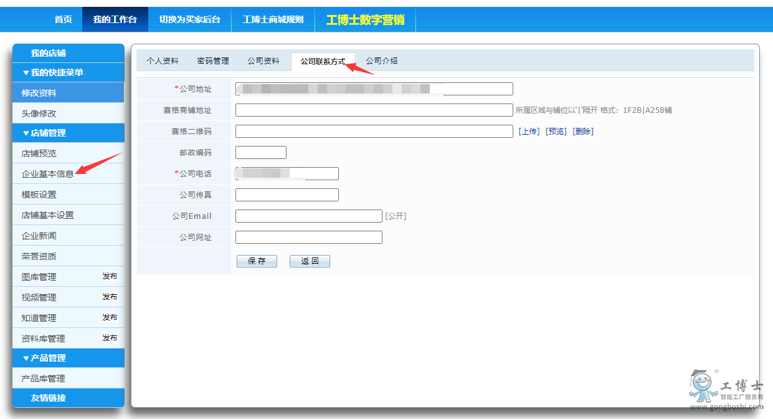
Task: Switch to the 公司资料 tab
Action: [x=263, y=61]
